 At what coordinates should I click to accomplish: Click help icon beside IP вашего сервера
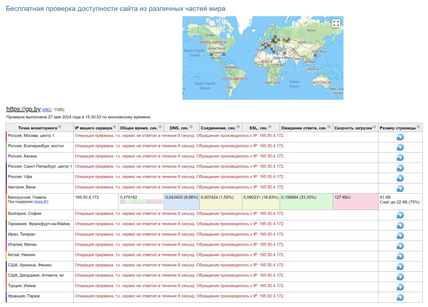[115, 127]
